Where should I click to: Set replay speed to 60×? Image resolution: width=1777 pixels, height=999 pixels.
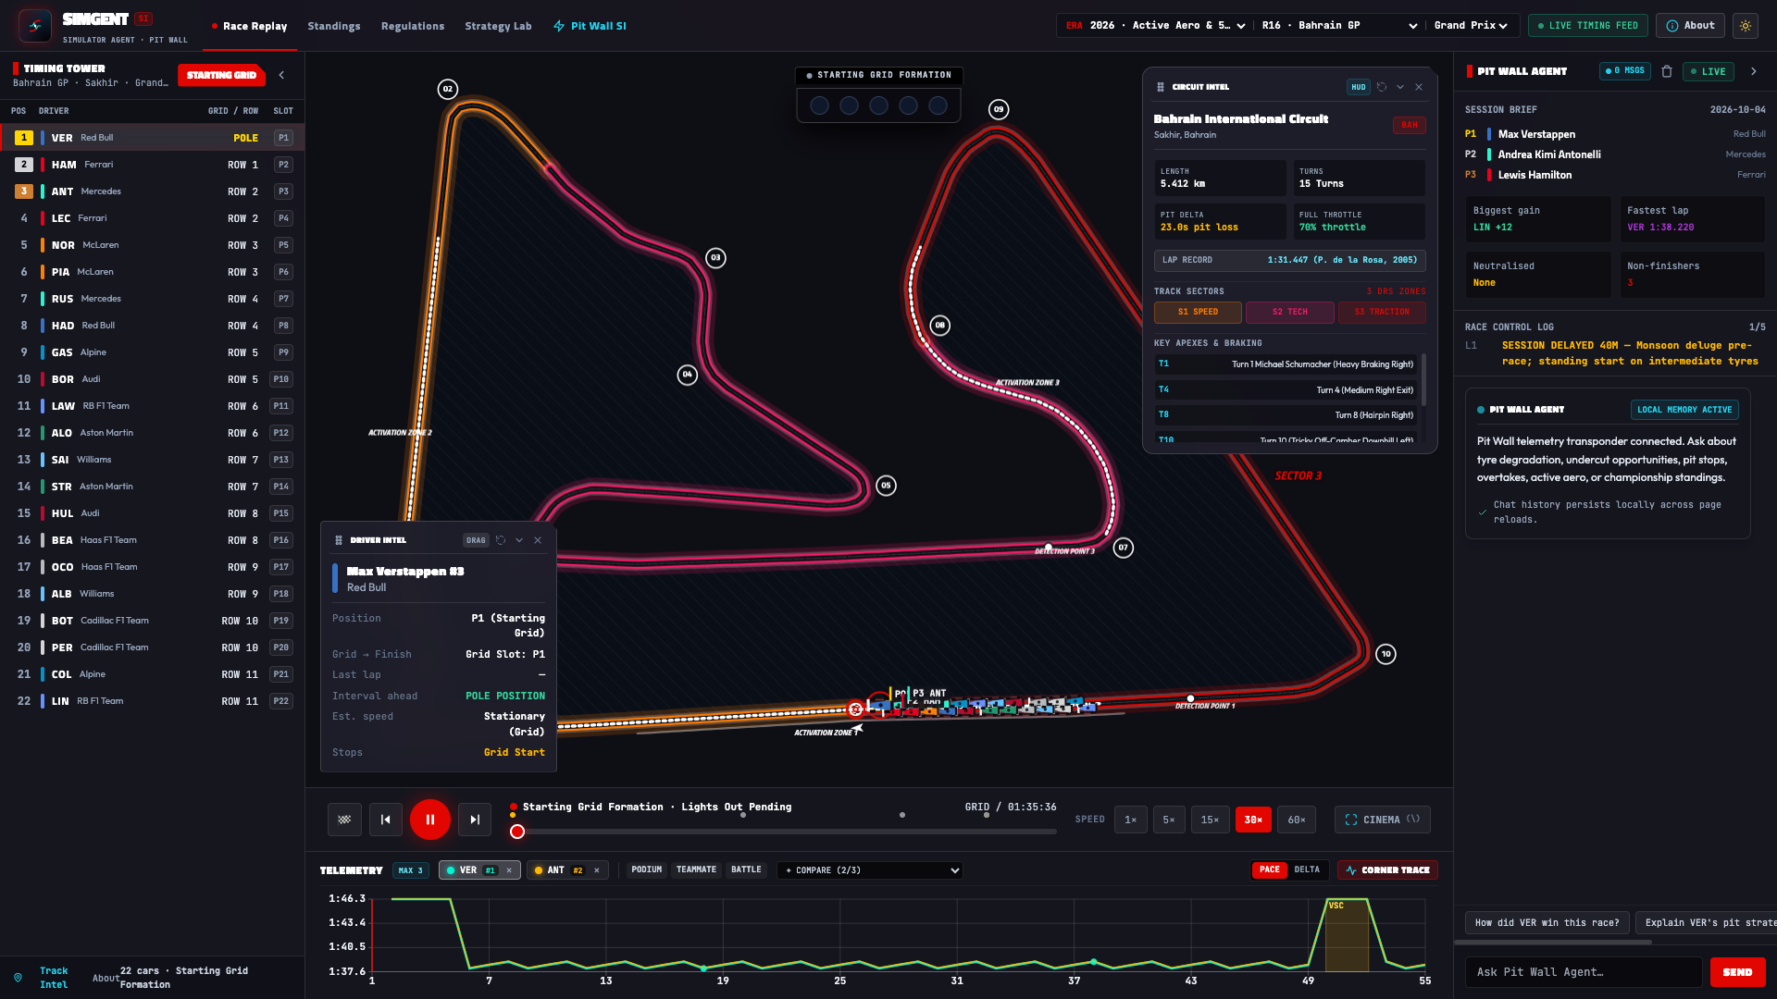click(x=1297, y=820)
